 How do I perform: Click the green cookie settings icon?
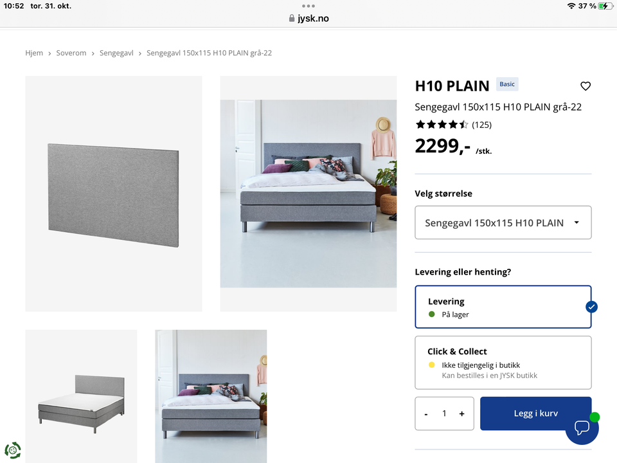pos(13,450)
